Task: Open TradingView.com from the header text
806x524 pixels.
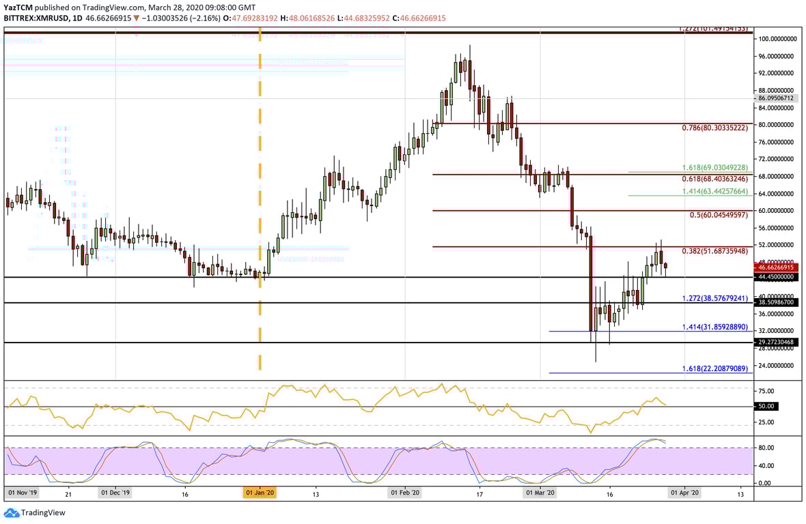Action: point(110,7)
